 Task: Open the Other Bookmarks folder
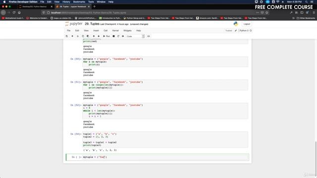point(306,18)
